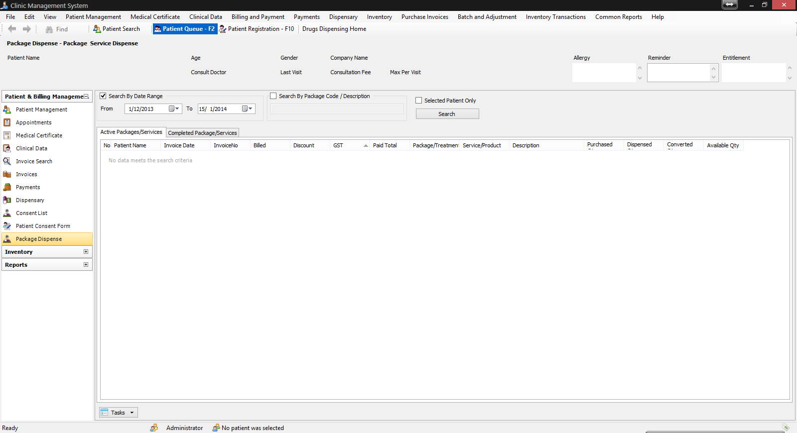Click the package code search text field
797x433 pixels.
337,109
